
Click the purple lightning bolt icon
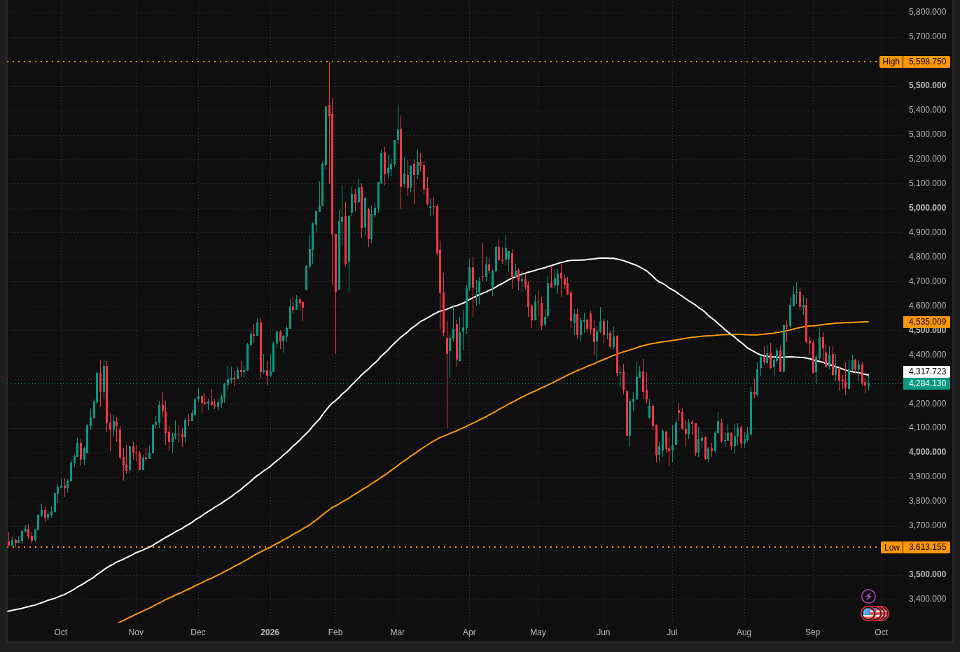(x=868, y=597)
